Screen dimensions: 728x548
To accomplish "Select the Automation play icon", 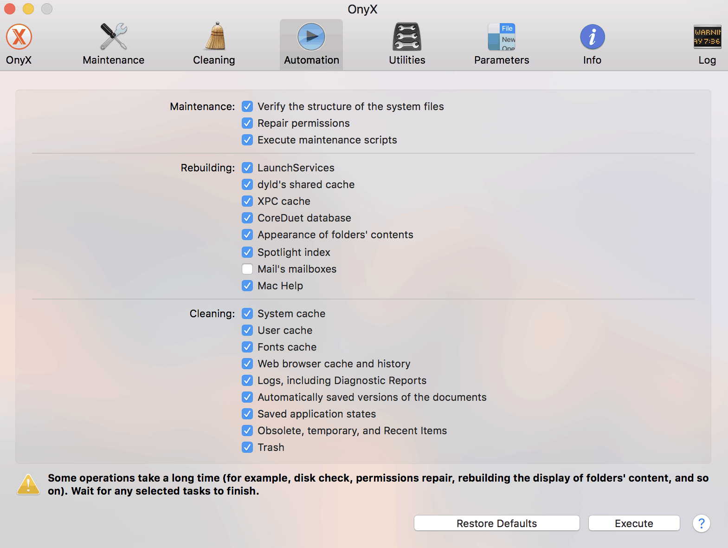I will click(x=311, y=37).
